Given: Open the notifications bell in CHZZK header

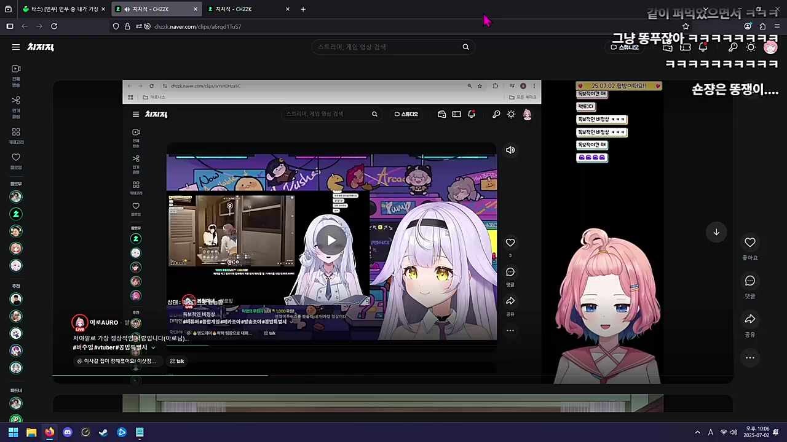Looking at the screenshot, I should tap(703, 47).
